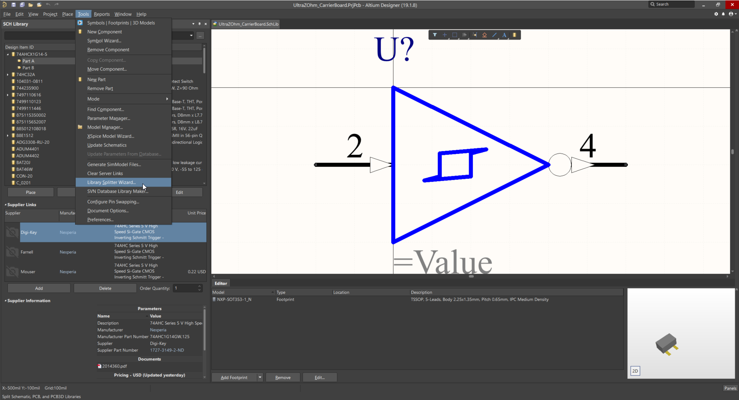This screenshot has width=739, height=400.
Task: Select the Place Pin tool
Action: click(474, 35)
